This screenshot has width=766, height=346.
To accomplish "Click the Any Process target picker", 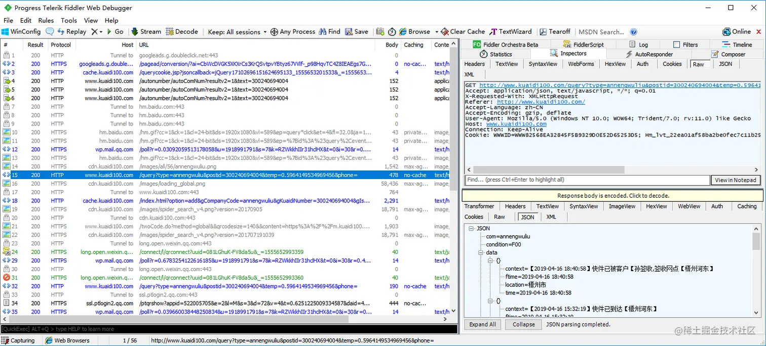I will click(x=292, y=31).
